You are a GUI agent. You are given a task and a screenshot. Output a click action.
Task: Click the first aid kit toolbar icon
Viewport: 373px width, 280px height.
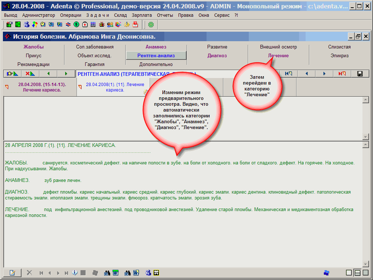(x=85, y=24)
